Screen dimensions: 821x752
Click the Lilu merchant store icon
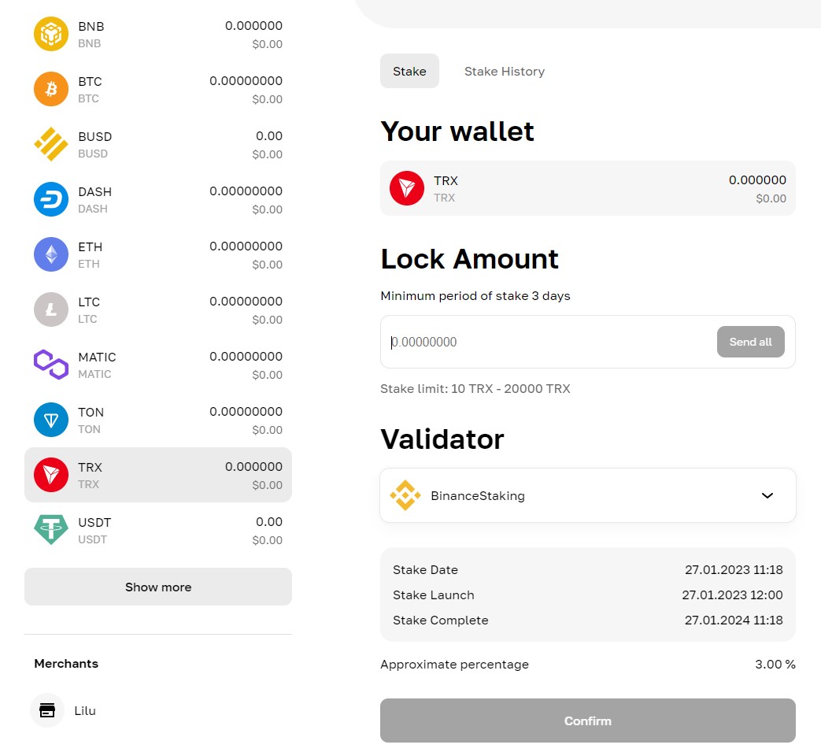(47, 710)
